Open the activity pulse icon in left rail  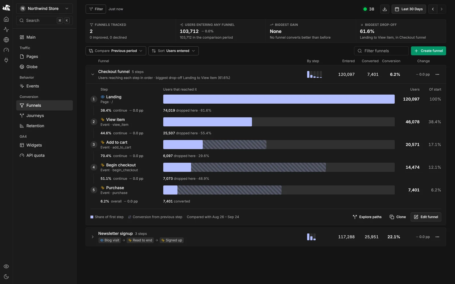(6, 30)
